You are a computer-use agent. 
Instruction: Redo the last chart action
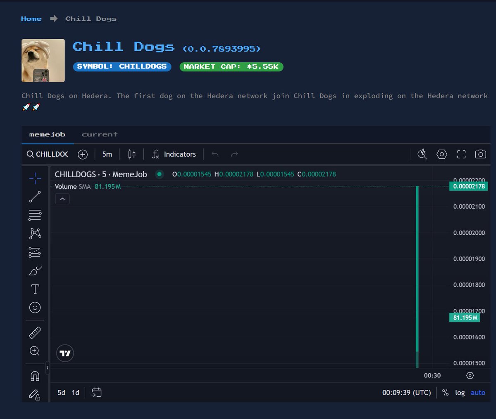[234, 154]
